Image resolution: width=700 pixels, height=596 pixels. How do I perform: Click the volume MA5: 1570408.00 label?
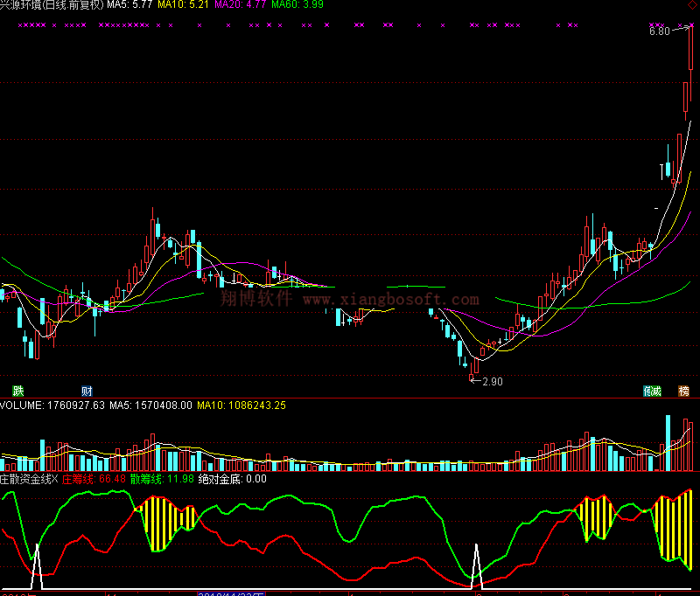150,405
